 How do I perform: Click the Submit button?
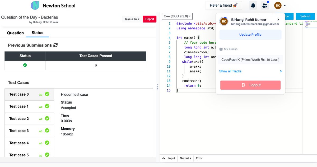(305, 16)
